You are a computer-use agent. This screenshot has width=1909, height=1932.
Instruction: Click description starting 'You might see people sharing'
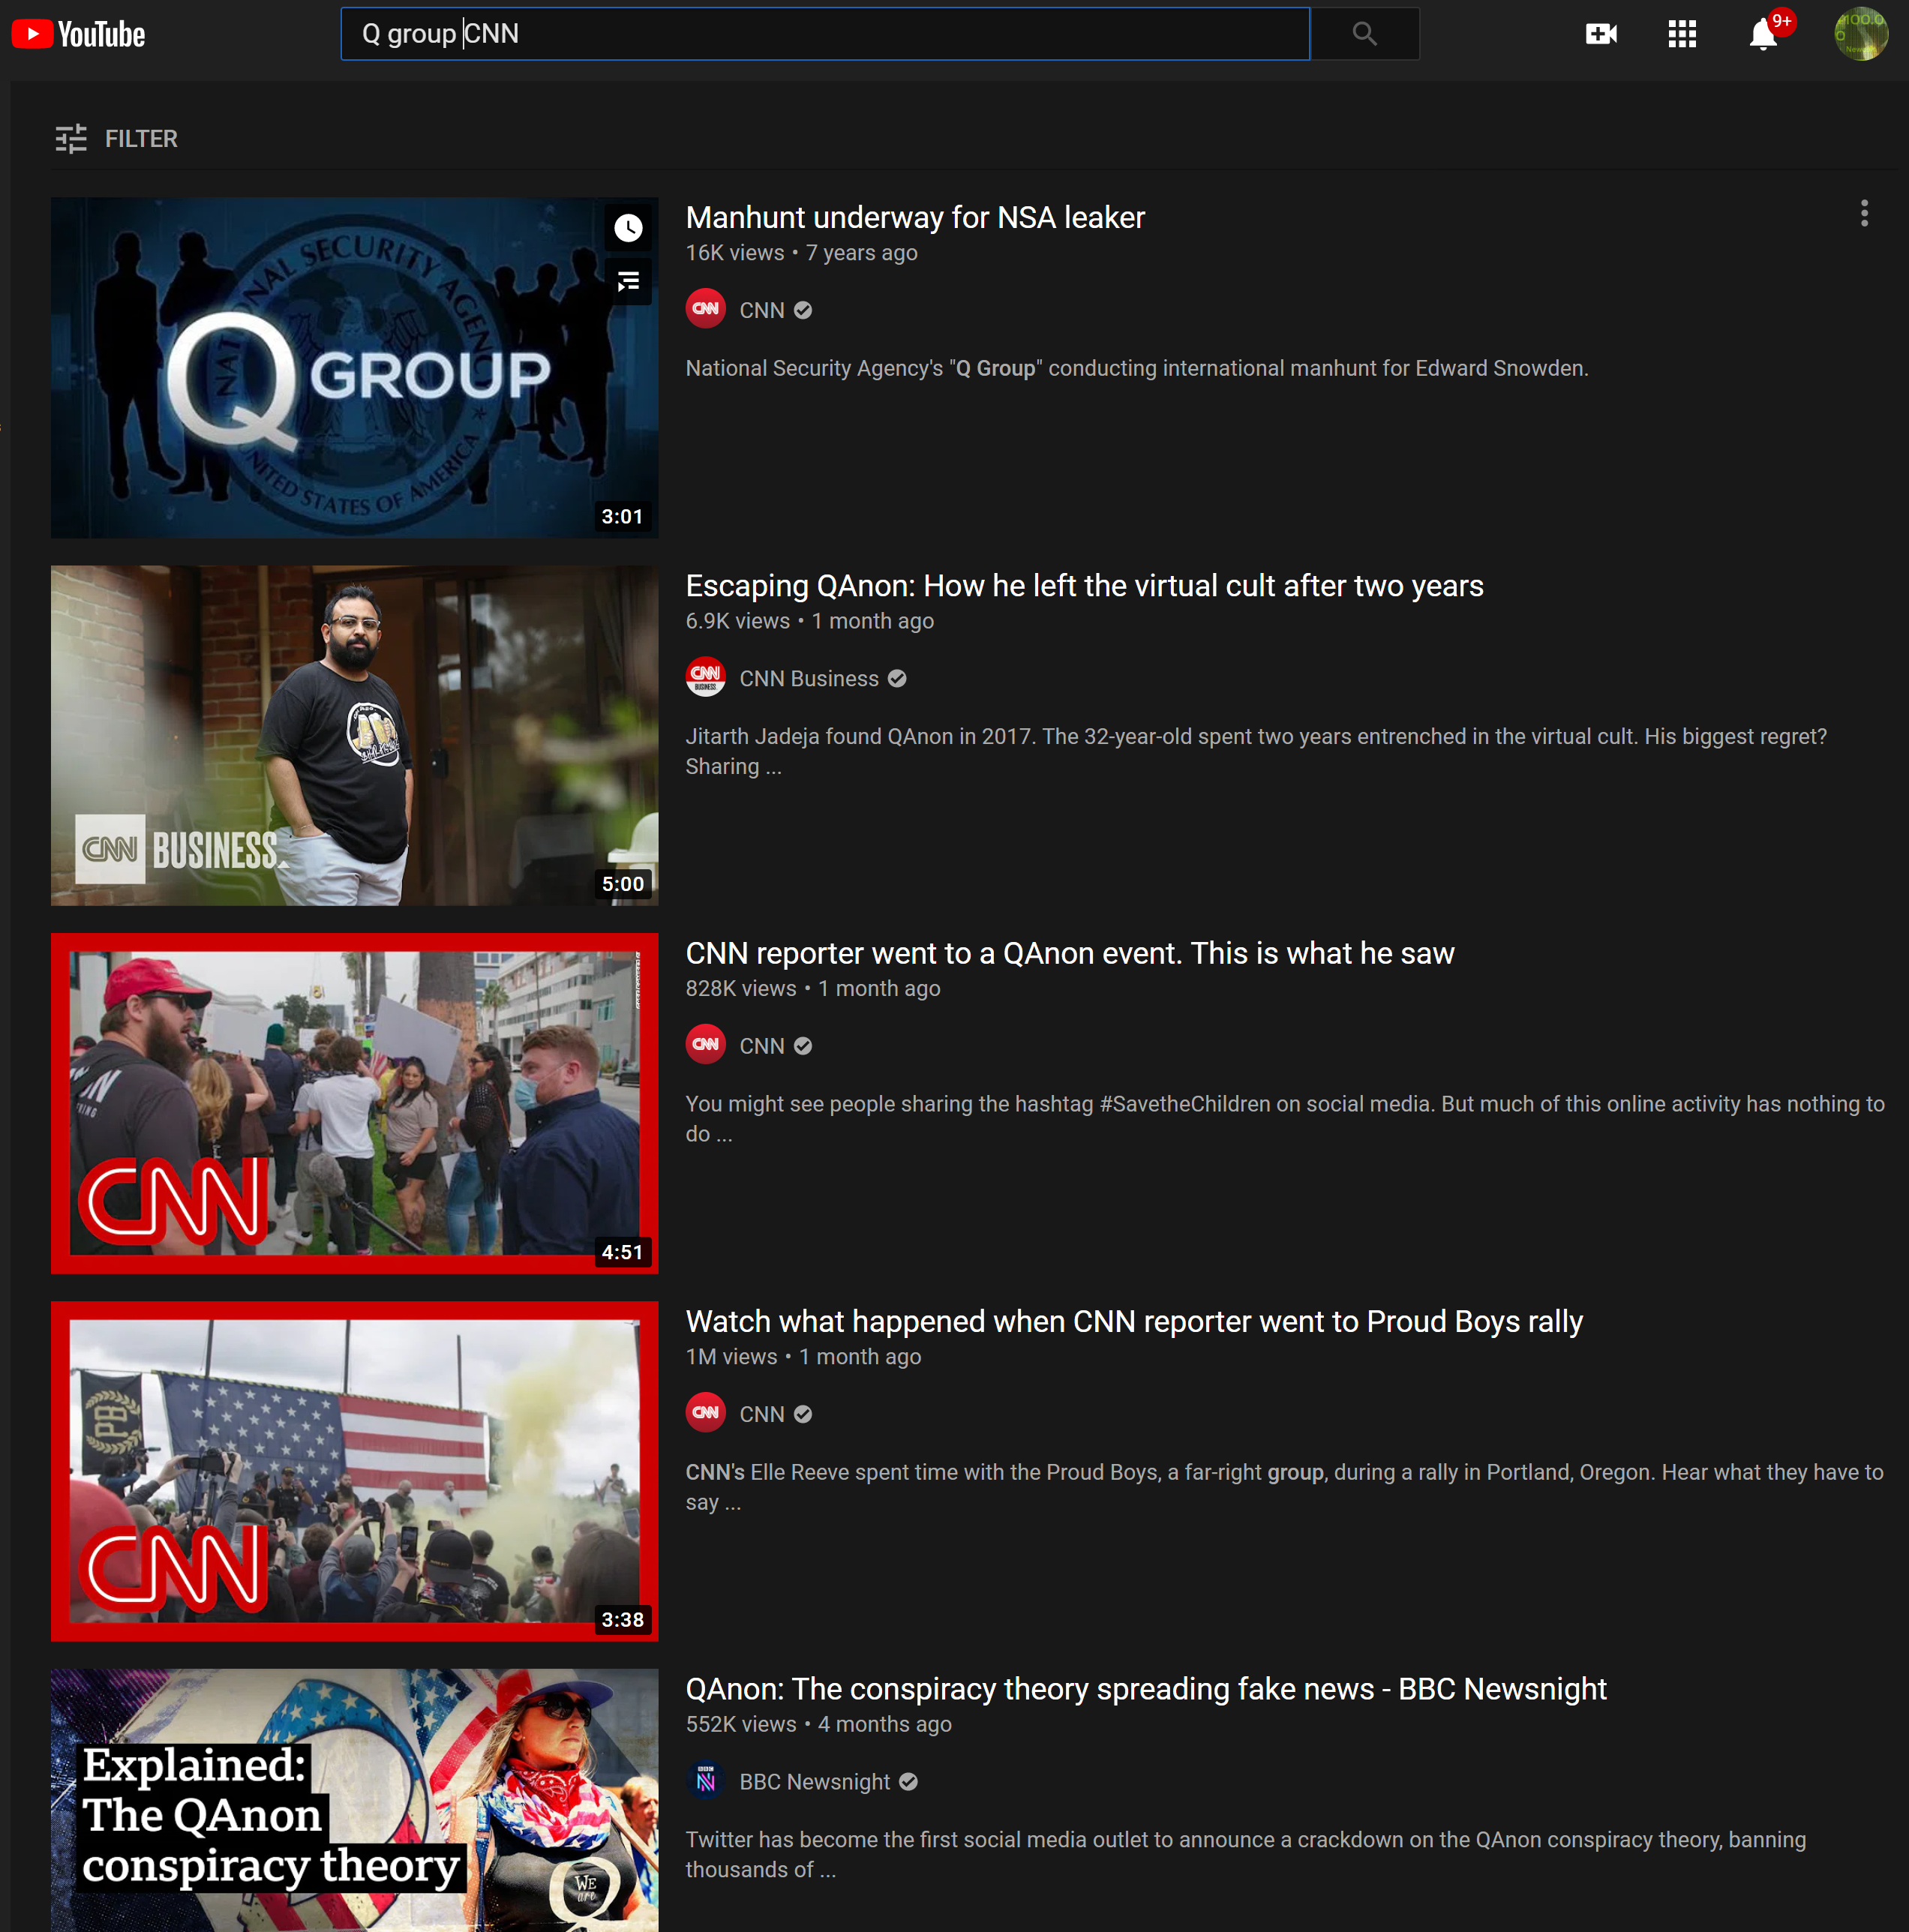[1285, 1119]
